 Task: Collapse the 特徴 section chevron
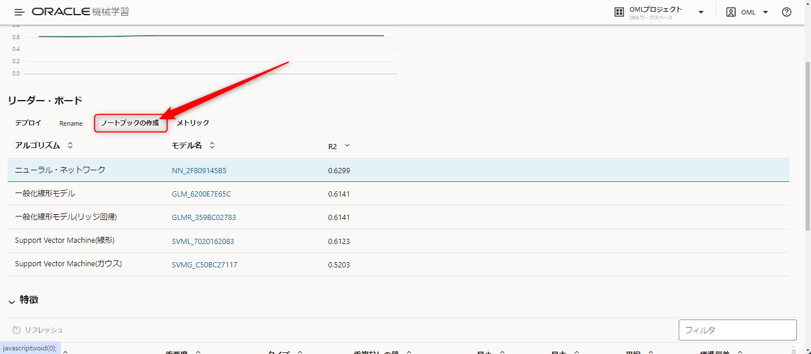click(x=12, y=301)
